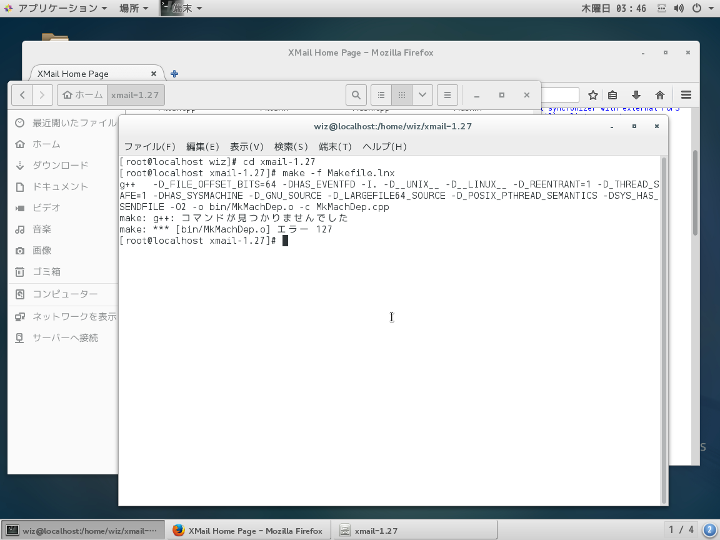The height and width of the screenshot is (540, 720).
Task: Close the XMail Home Page tab
Action: point(154,74)
